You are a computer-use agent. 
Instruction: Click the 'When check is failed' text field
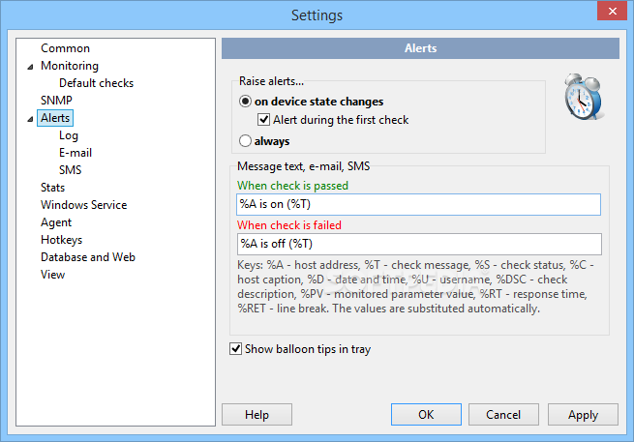click(419, 244)
